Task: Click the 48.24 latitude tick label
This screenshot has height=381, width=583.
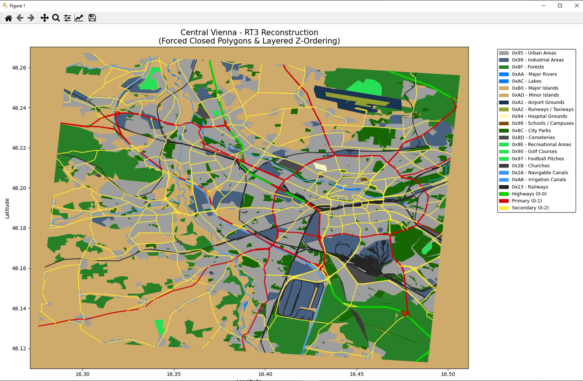Action: [x=20, y=108]
